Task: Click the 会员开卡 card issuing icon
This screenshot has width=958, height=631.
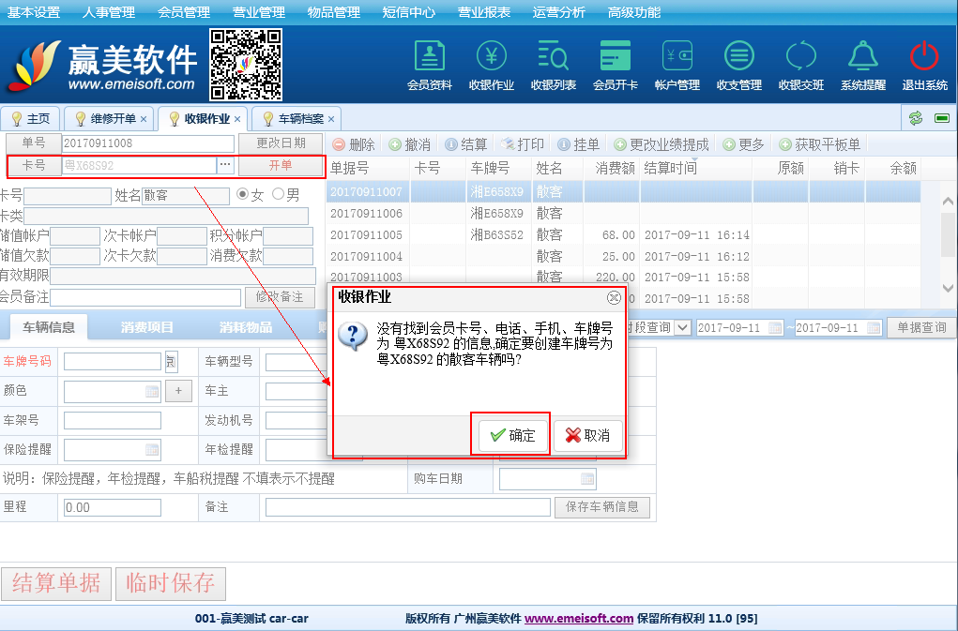Action: pyautogui.click(x=616, y=64)
